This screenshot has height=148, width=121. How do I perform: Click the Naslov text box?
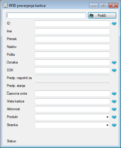coord(72,47)
